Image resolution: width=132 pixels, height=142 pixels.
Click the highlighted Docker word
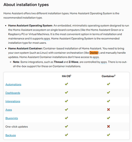click(94, 53)
